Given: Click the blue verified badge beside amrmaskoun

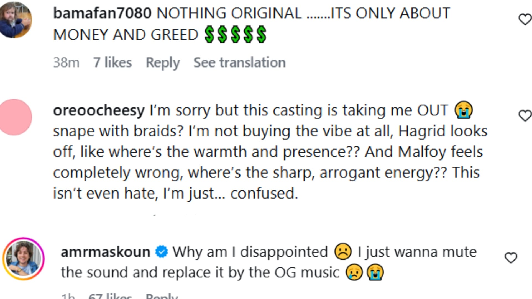Looking at the screenshot, I should click(x=162, y=252).
